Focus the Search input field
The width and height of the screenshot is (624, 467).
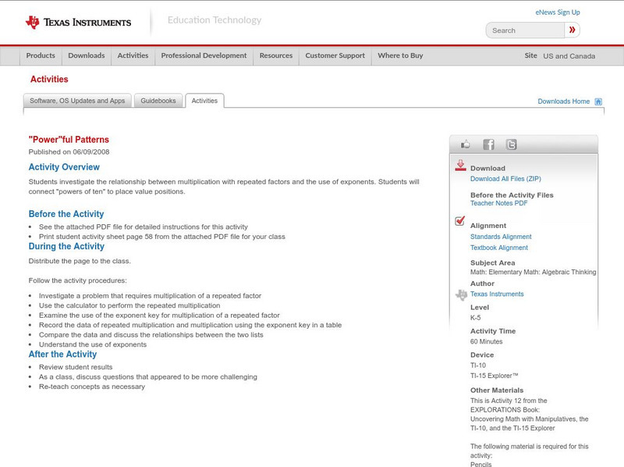[525, 30]
